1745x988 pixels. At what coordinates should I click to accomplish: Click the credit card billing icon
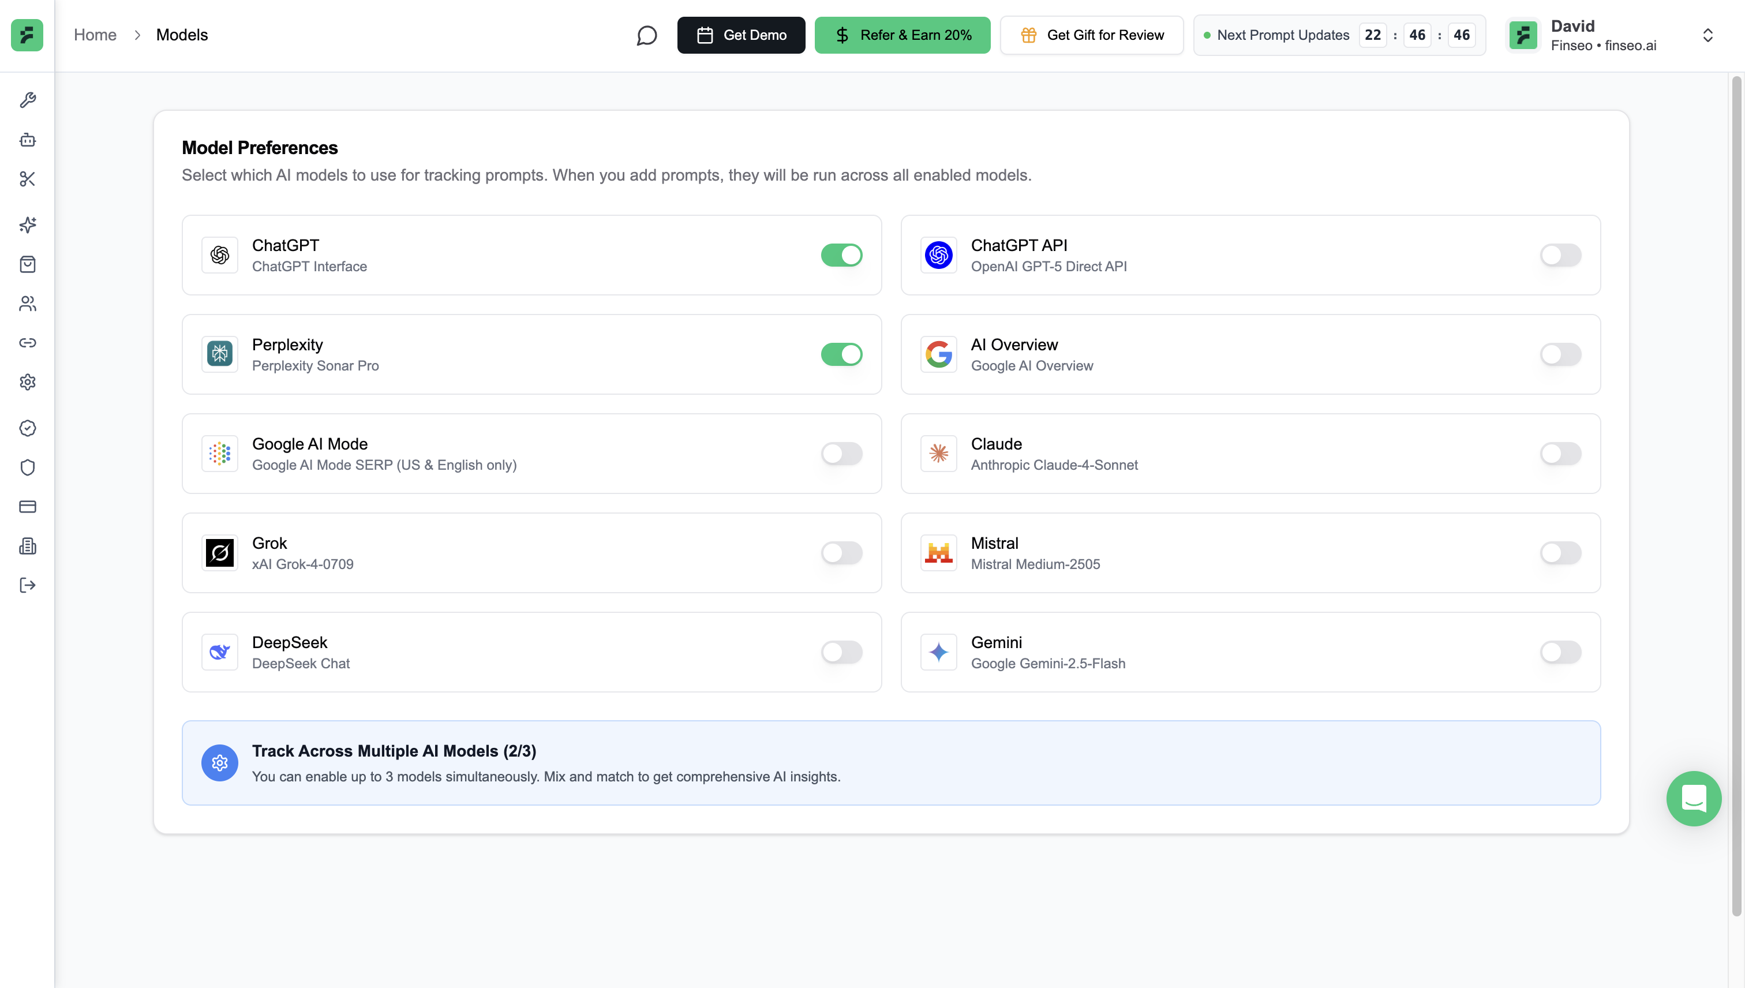pyautogui.click(x=27, y=507)
